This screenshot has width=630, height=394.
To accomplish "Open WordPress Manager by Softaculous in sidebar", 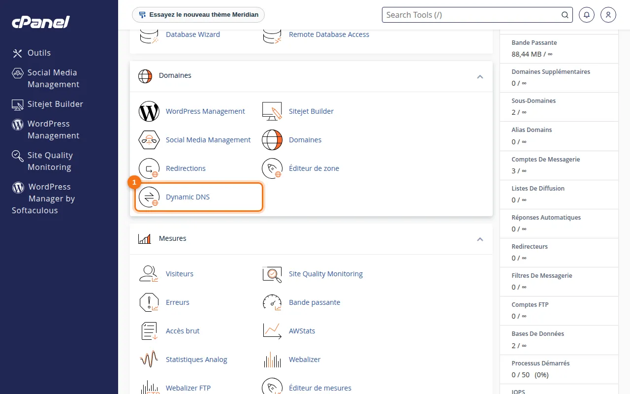I will [x=43, y=198].
